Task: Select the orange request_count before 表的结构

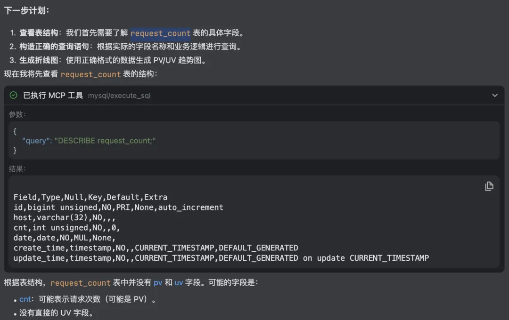Action: coord(90,74)
